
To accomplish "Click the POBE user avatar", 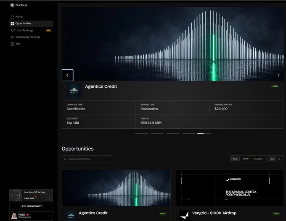I will point(14,216).
